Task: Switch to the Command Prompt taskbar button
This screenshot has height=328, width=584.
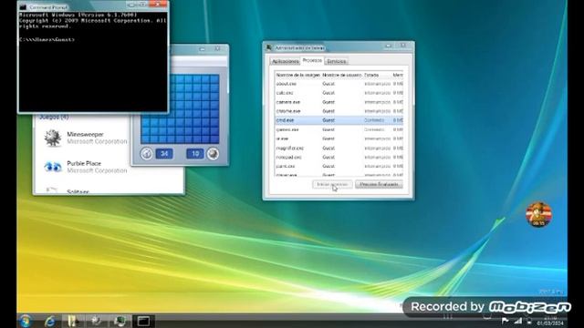Action: 143,321
